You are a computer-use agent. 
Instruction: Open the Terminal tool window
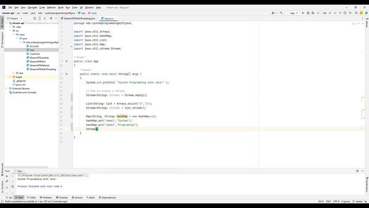(62, 198)
